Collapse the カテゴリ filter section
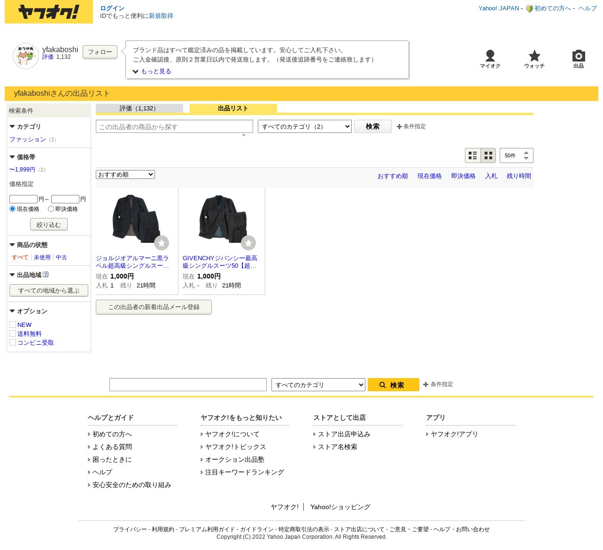Image resolution: width=603 pixels, height=550 pixels. (12, 126)
